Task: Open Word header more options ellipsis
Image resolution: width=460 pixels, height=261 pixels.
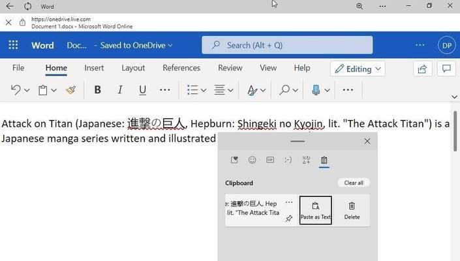Action: coord(420,45)
